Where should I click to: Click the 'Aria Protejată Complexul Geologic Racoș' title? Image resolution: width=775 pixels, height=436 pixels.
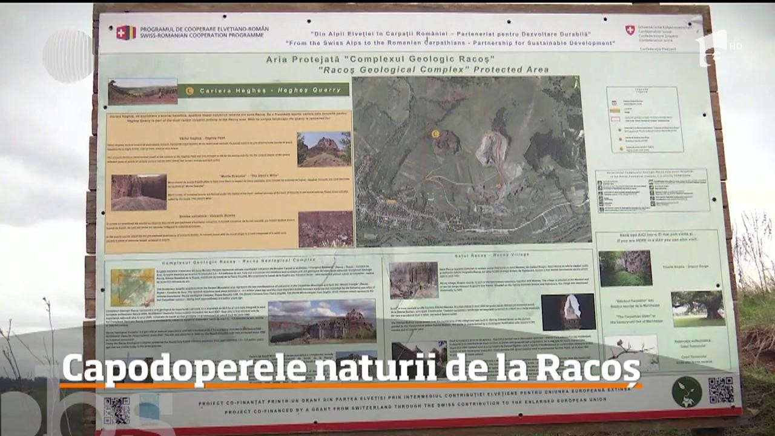click(x=380, y=60)
